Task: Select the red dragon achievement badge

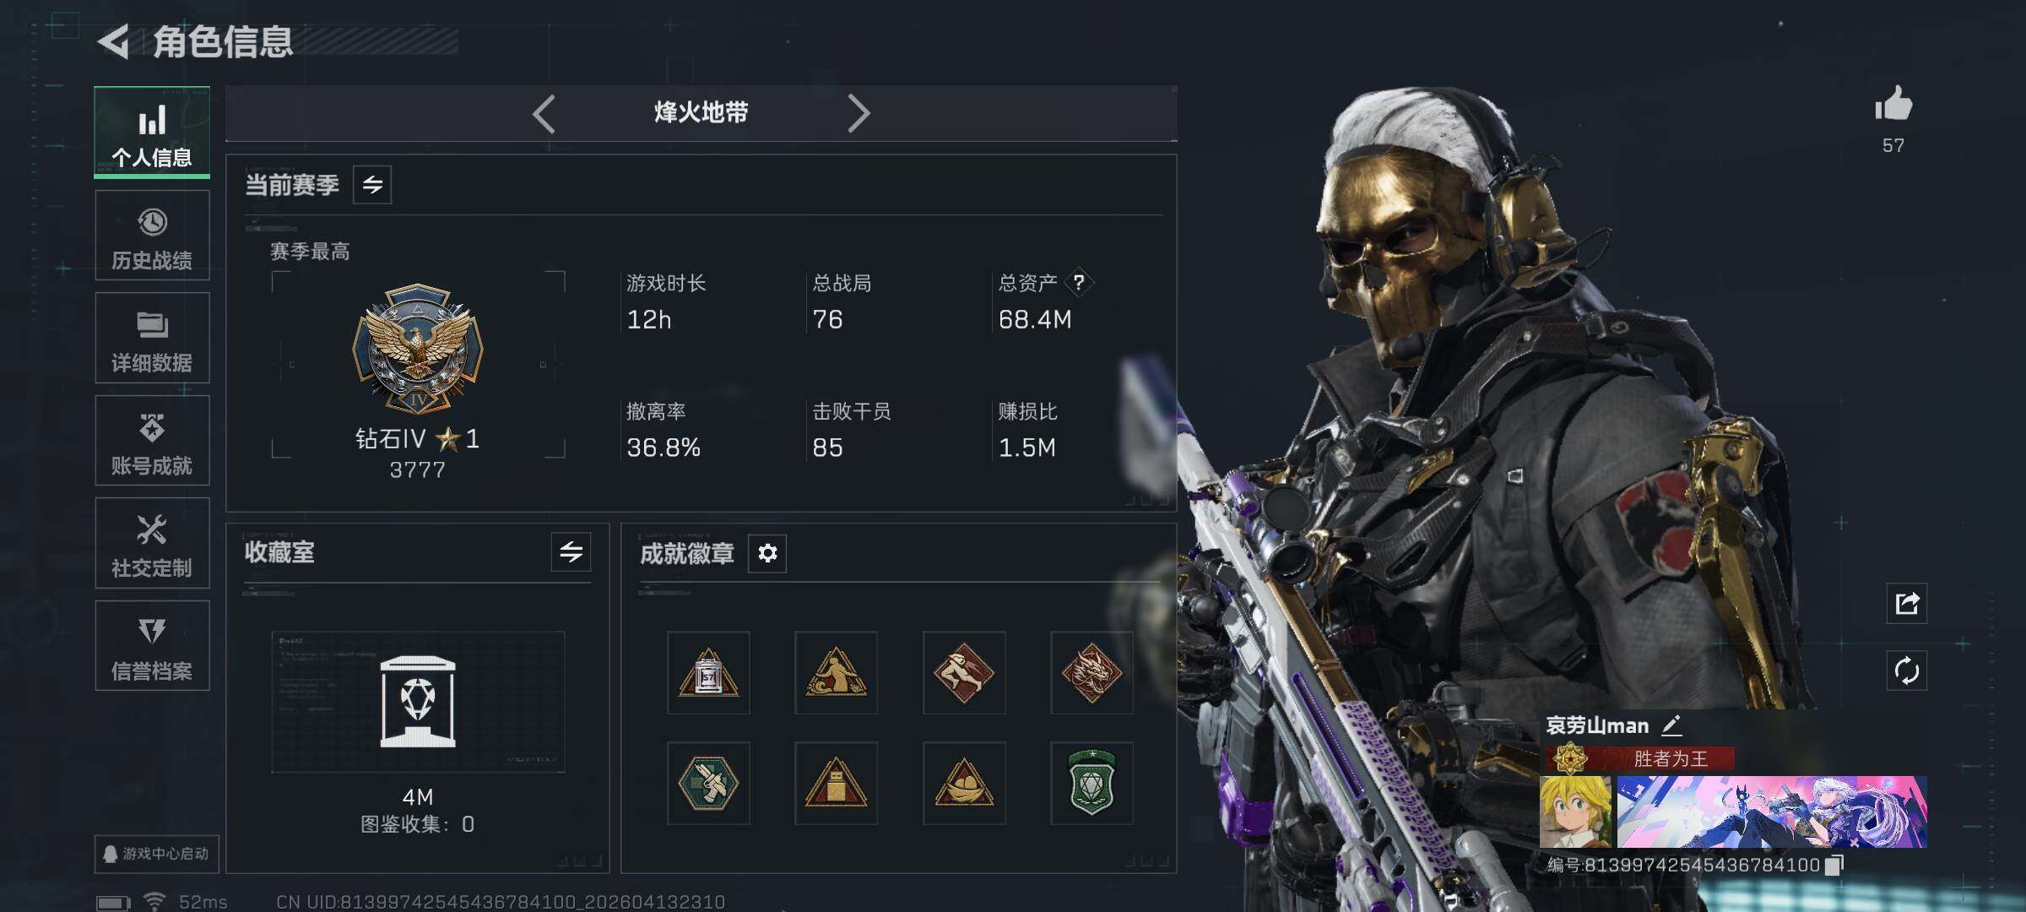Action: (x=1092, y=673)
